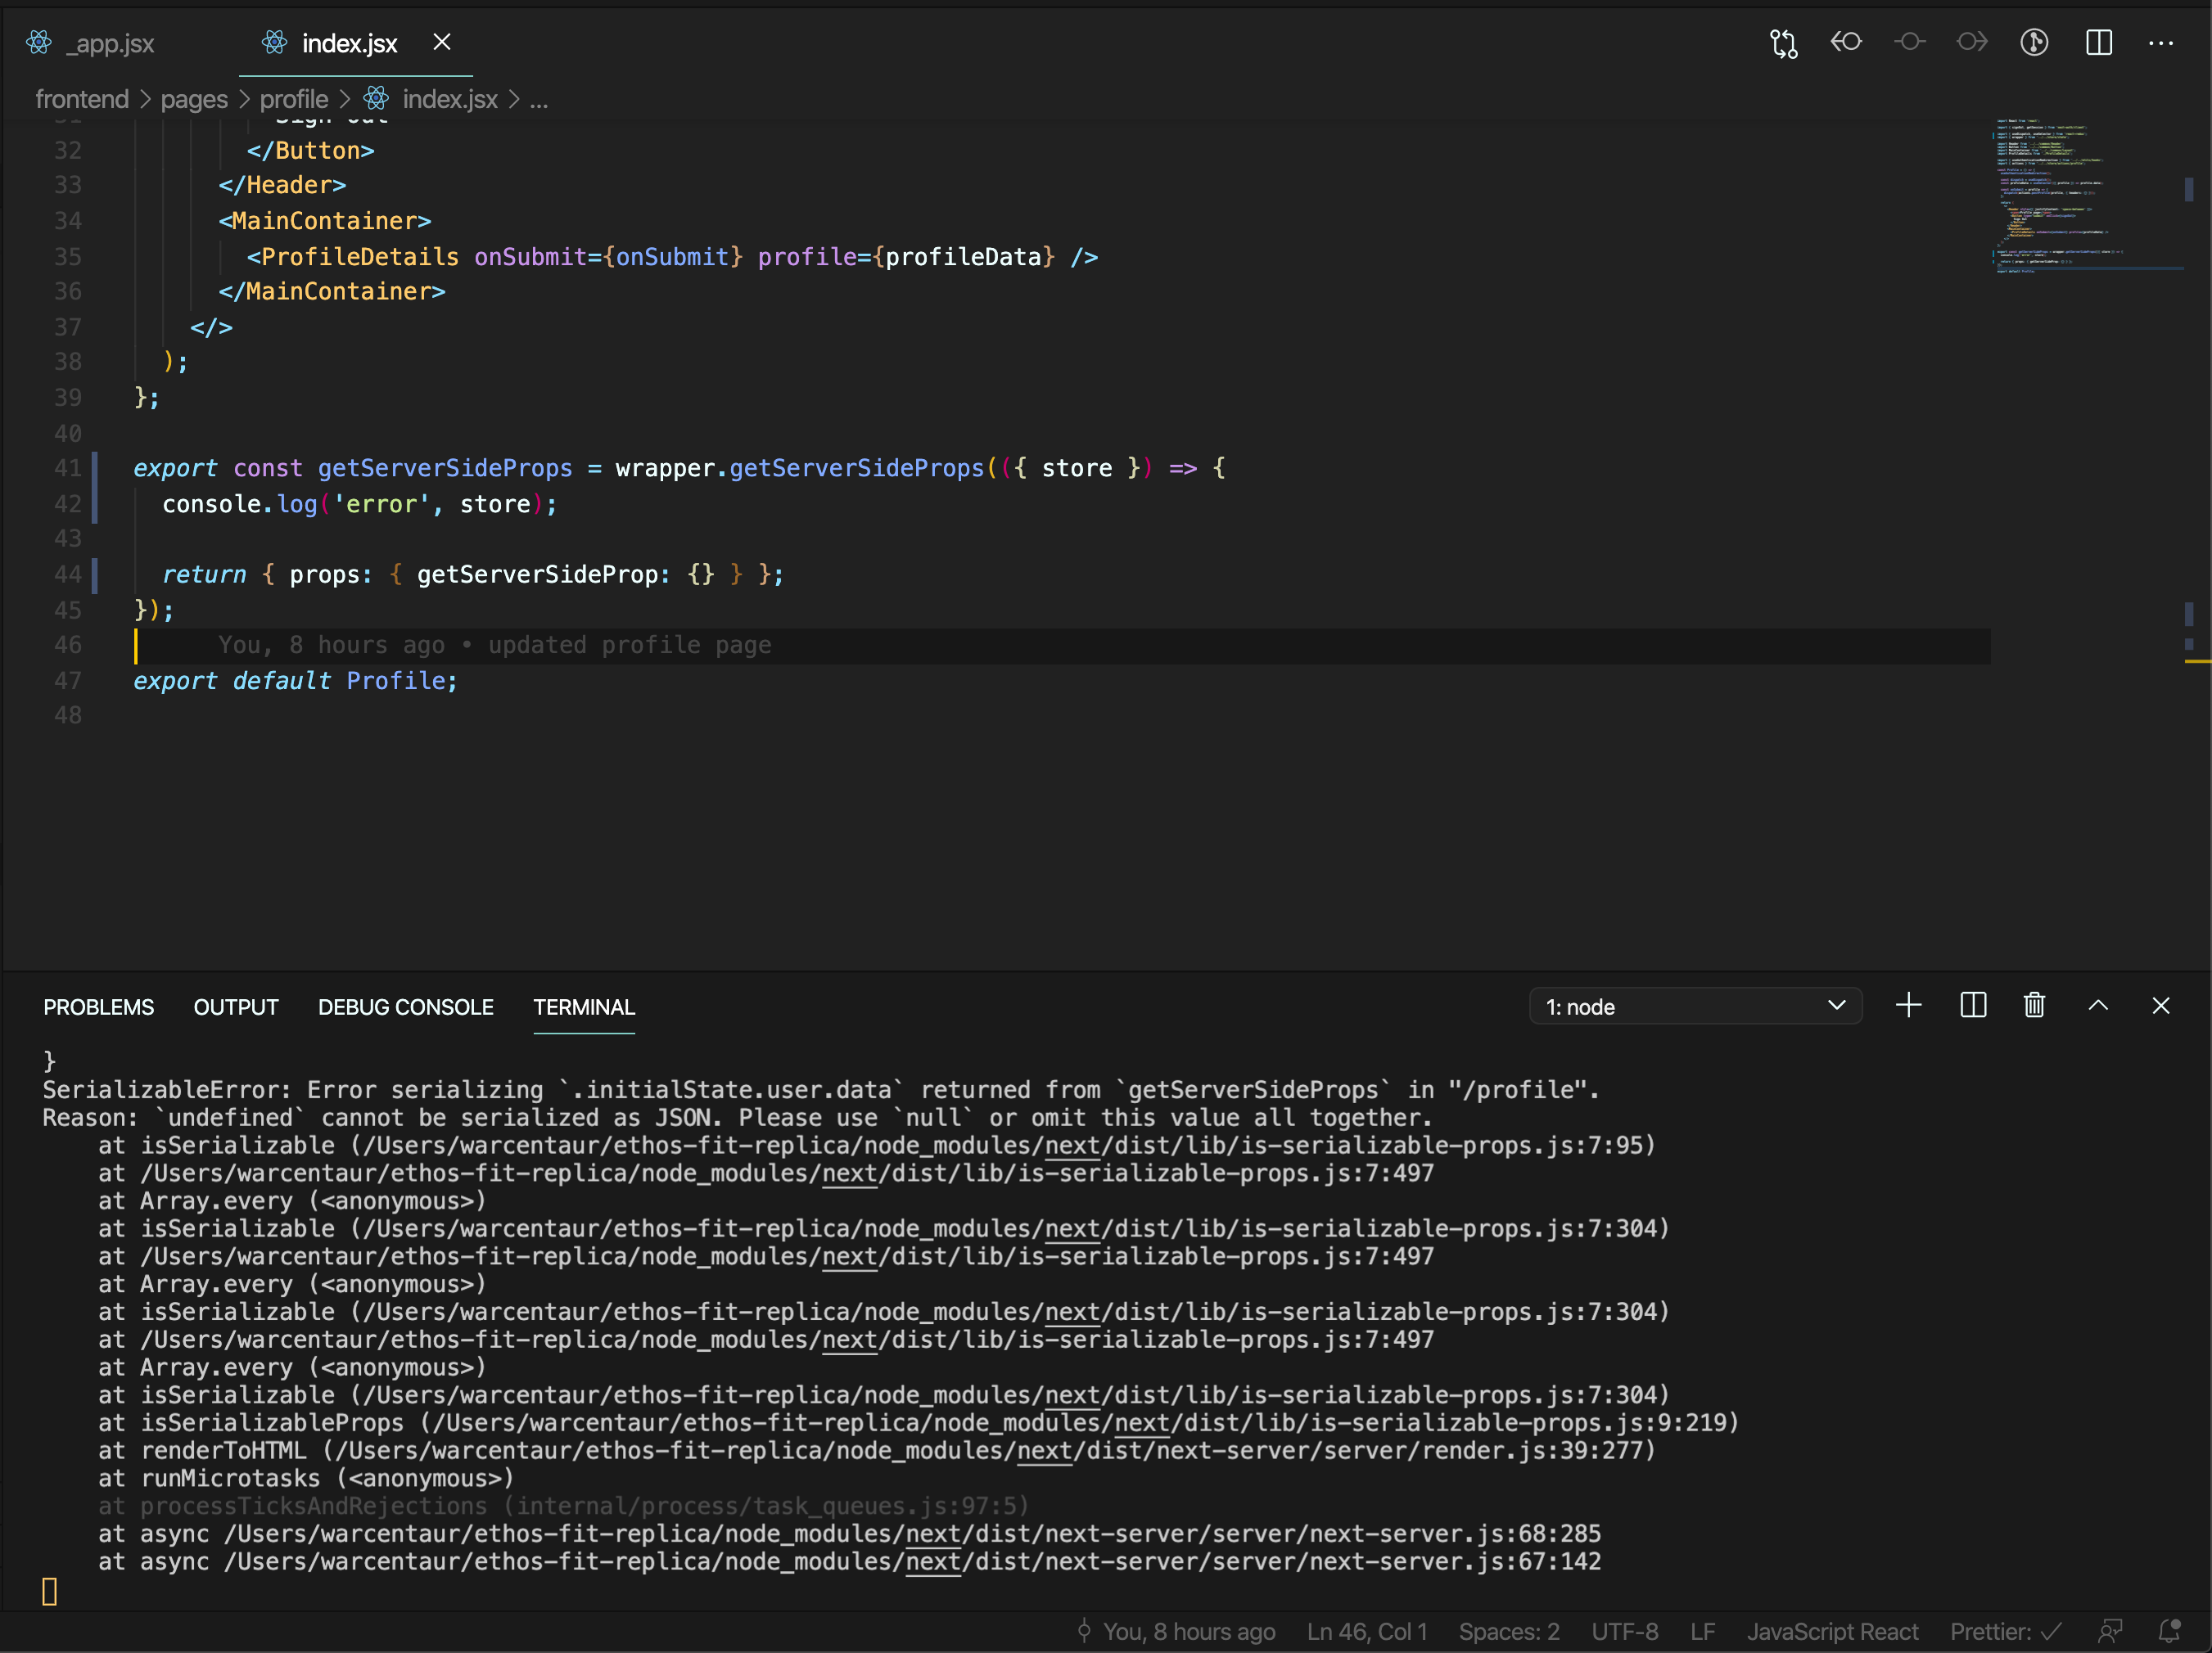Viewport: 2212px width, 1653px height.
Task: Click the index.jsx breadcrumb
Action: click(x=450, y=99)
